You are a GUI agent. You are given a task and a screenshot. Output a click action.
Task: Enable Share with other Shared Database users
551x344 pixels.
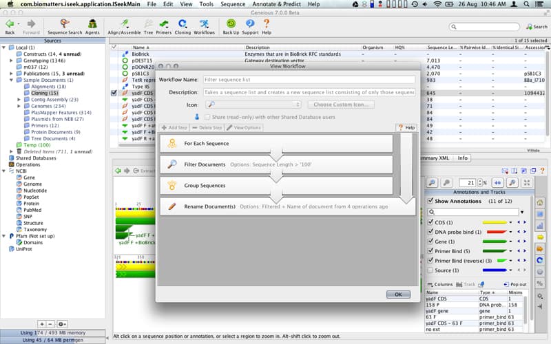click(207, 117)
